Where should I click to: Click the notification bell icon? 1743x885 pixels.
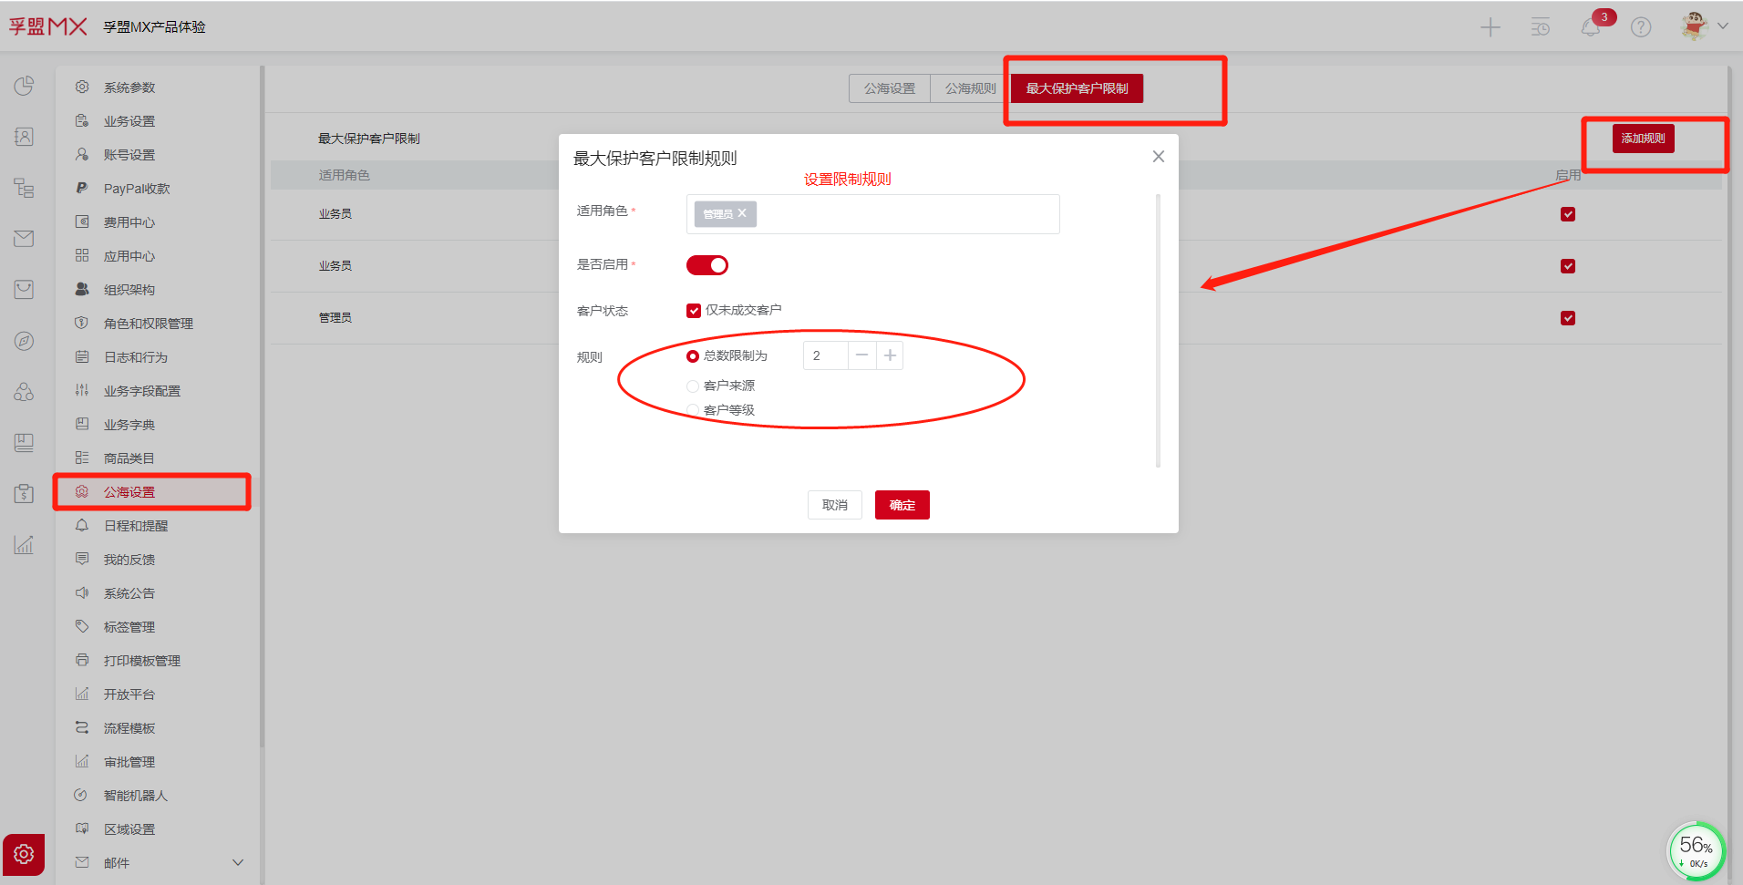[x=1590, y=27]
